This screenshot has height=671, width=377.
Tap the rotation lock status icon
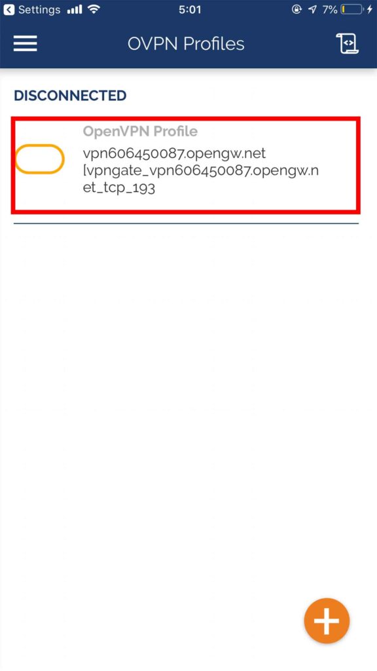coord(296,9)
